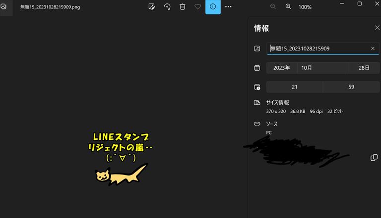Click the 100% zoom level text
Image resolution: width=381 pixels, height=218 pixels.
(x=305, y=7)
